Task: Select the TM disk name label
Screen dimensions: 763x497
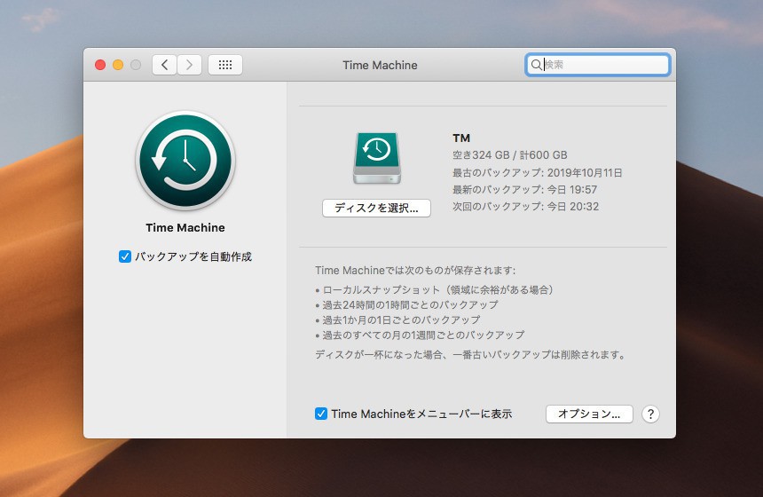Action: (x=461, y=138)
